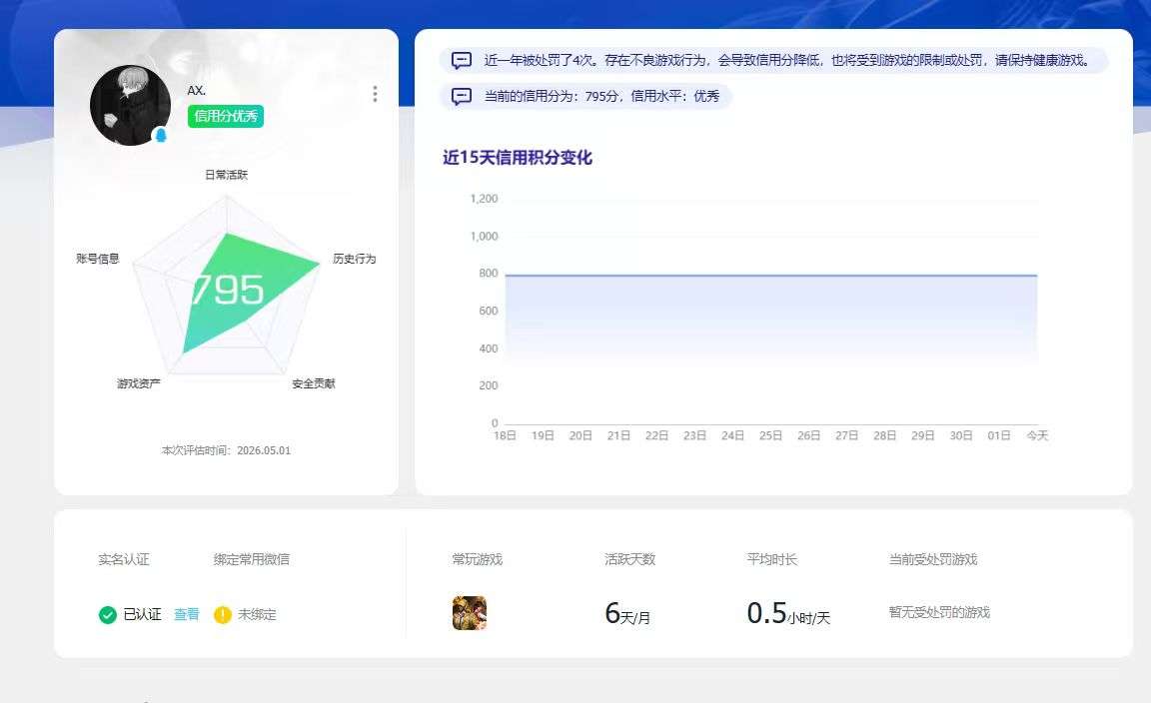This screenshot has height=703, width=1151.
Task: Click the 6天/月 active days value
Action: pos(627,613)
